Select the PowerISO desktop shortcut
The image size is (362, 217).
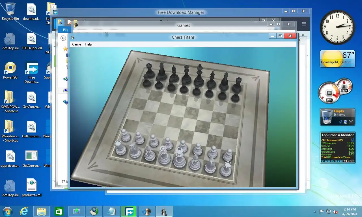[x=10, y=71]
